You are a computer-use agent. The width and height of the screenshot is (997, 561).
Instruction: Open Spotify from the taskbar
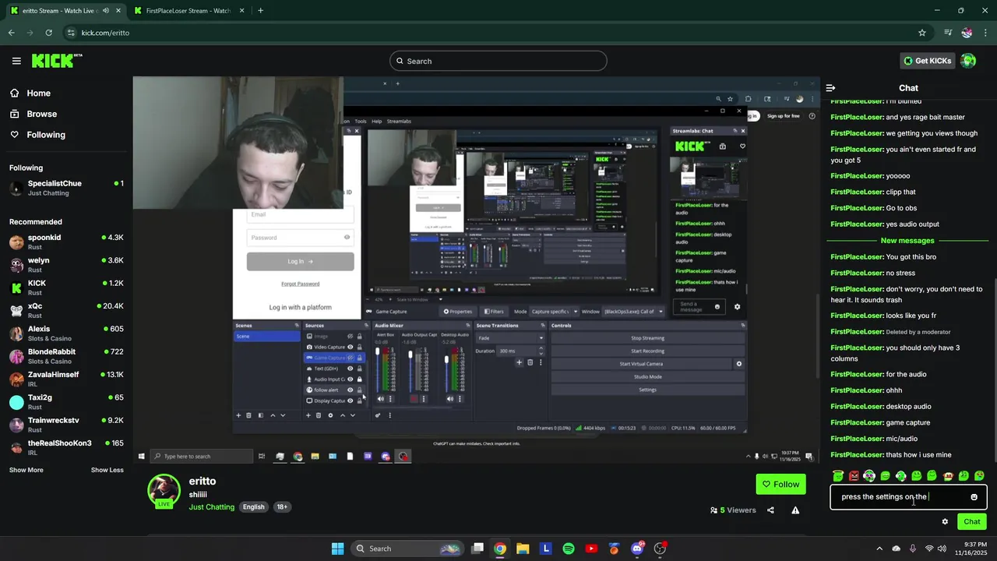coord(569,549)
